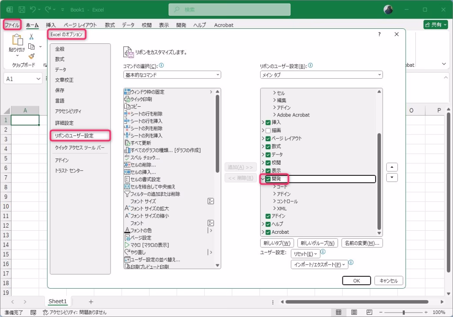Uncheck the ページ レイアウト checkbox
Screen dimensions: 453x317
pos(268,139)
